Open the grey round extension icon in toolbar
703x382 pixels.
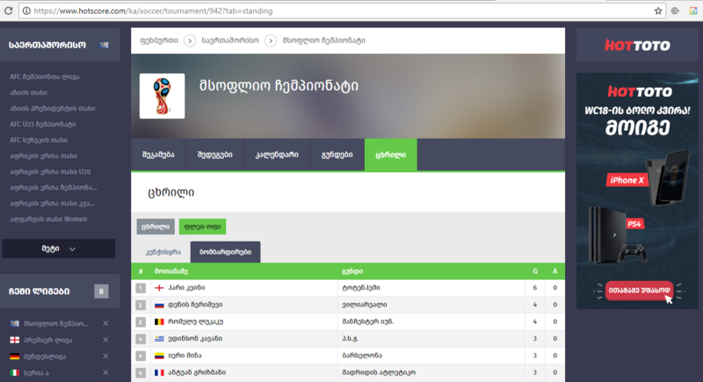pos(675,11)
